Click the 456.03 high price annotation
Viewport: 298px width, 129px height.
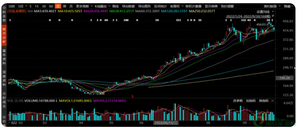261,25
